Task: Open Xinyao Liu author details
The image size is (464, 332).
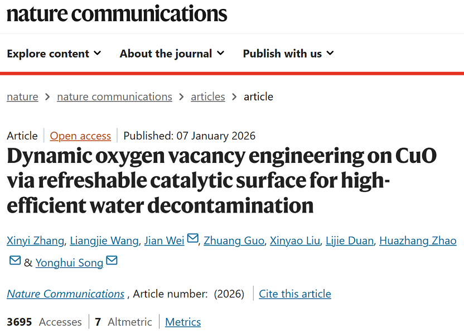Action: pos(295,240)
